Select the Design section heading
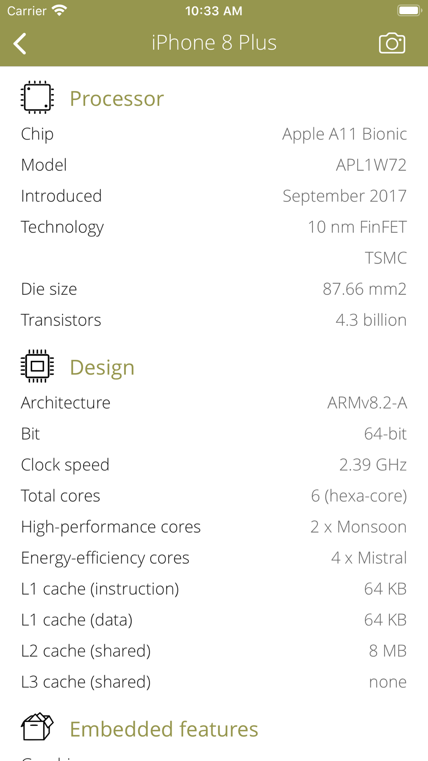The height and width of the screenshot is (761, 428). click(x=102, y=367)
